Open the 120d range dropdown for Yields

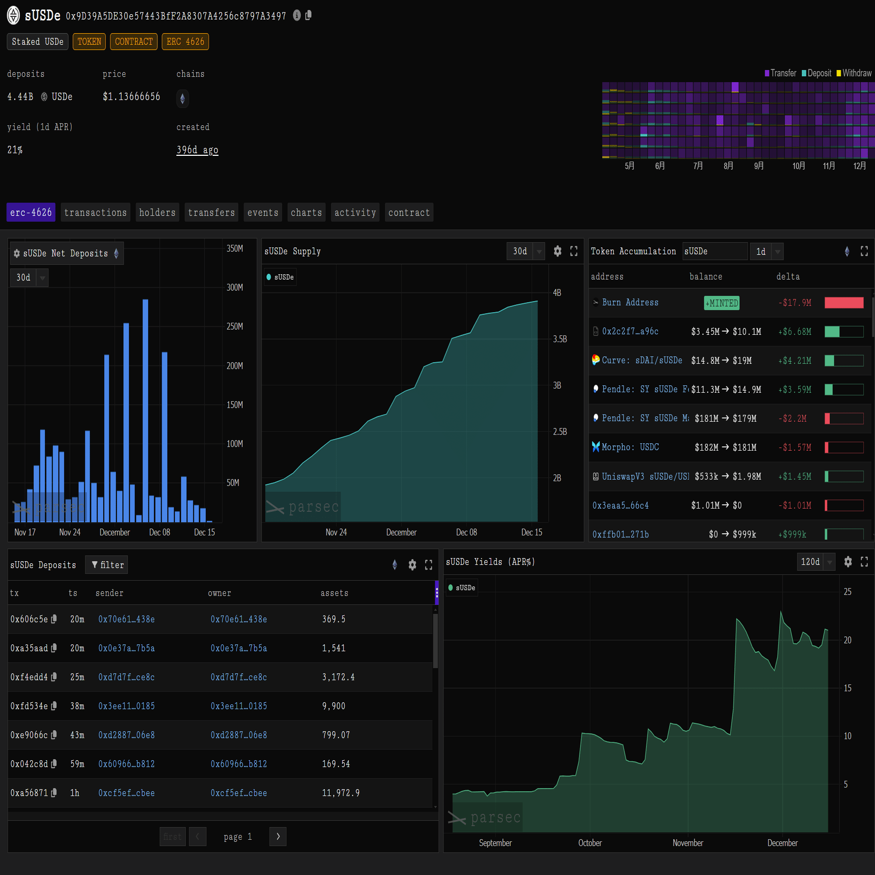click(x=816, y=562)
